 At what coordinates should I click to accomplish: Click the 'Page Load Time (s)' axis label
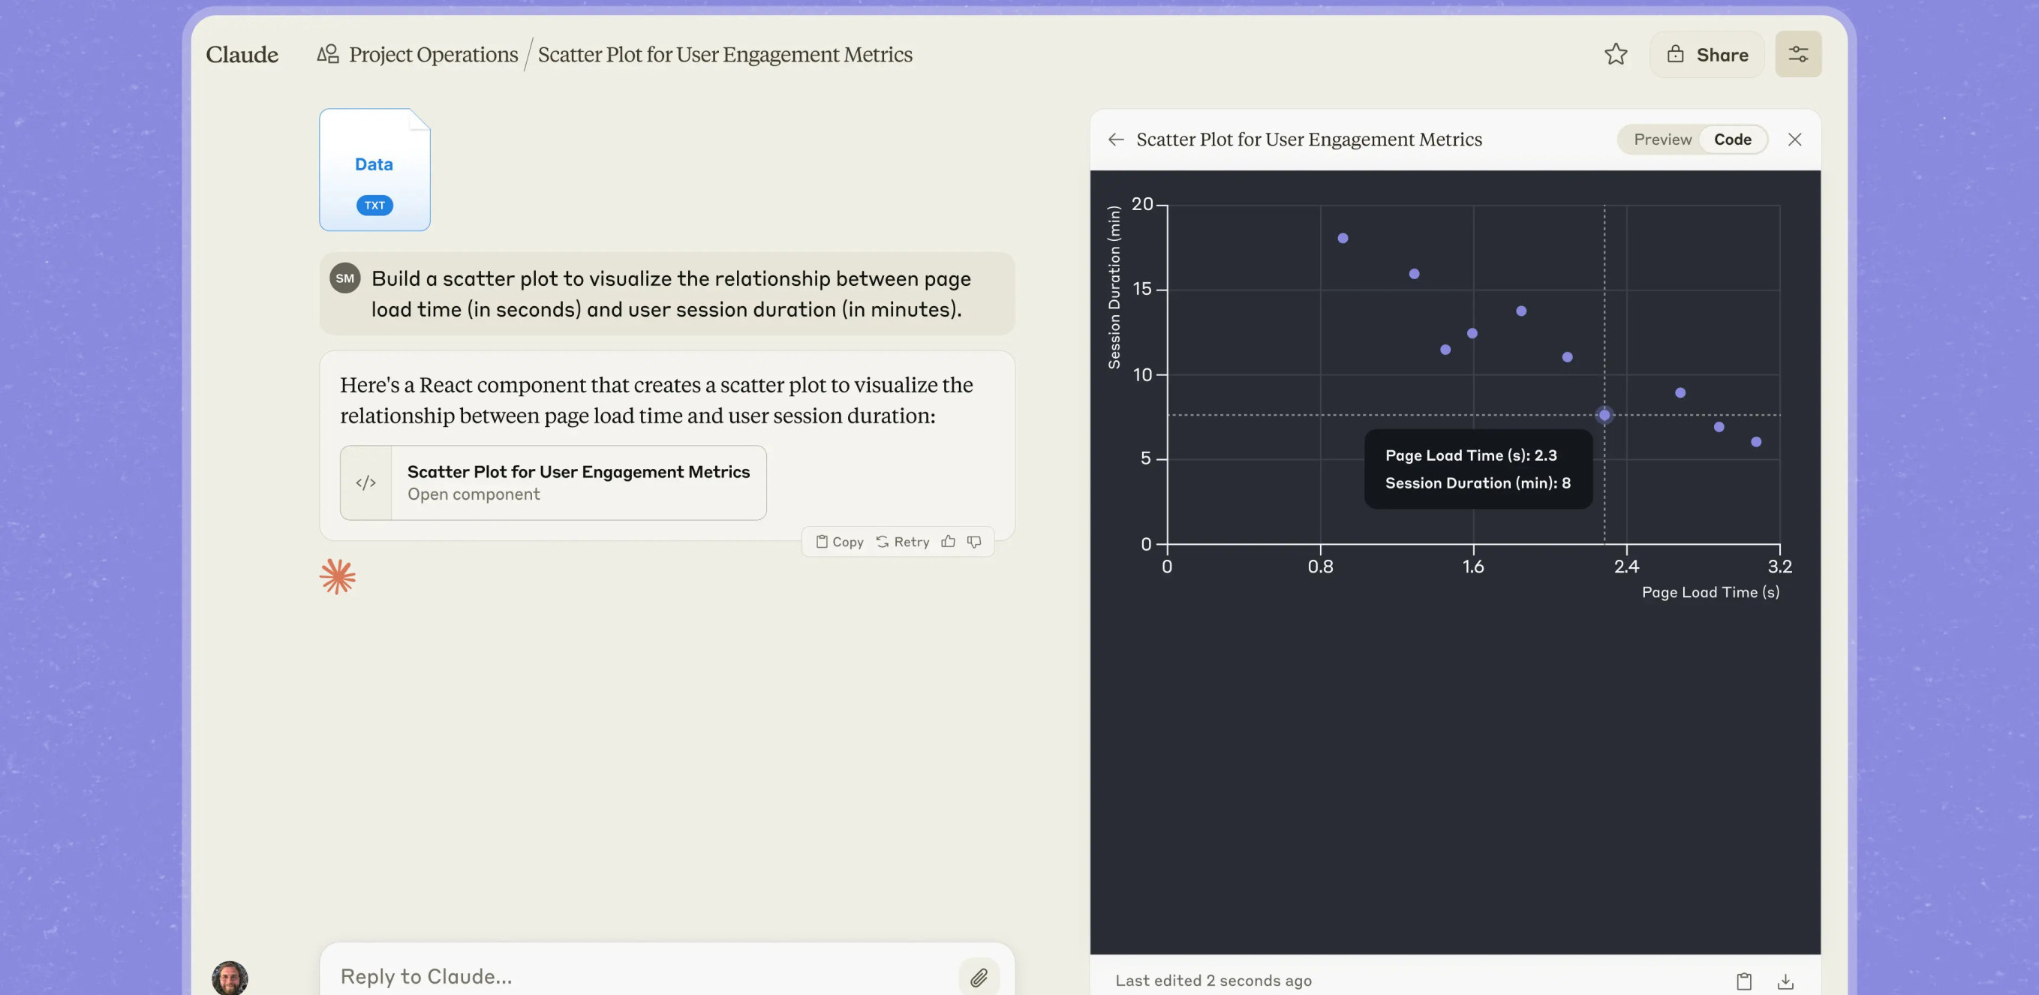click(x=1710, y=592)
